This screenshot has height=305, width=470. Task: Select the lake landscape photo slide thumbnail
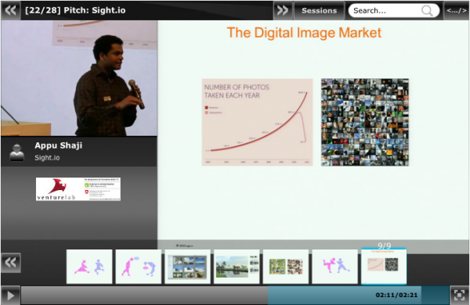coord(237,267)
